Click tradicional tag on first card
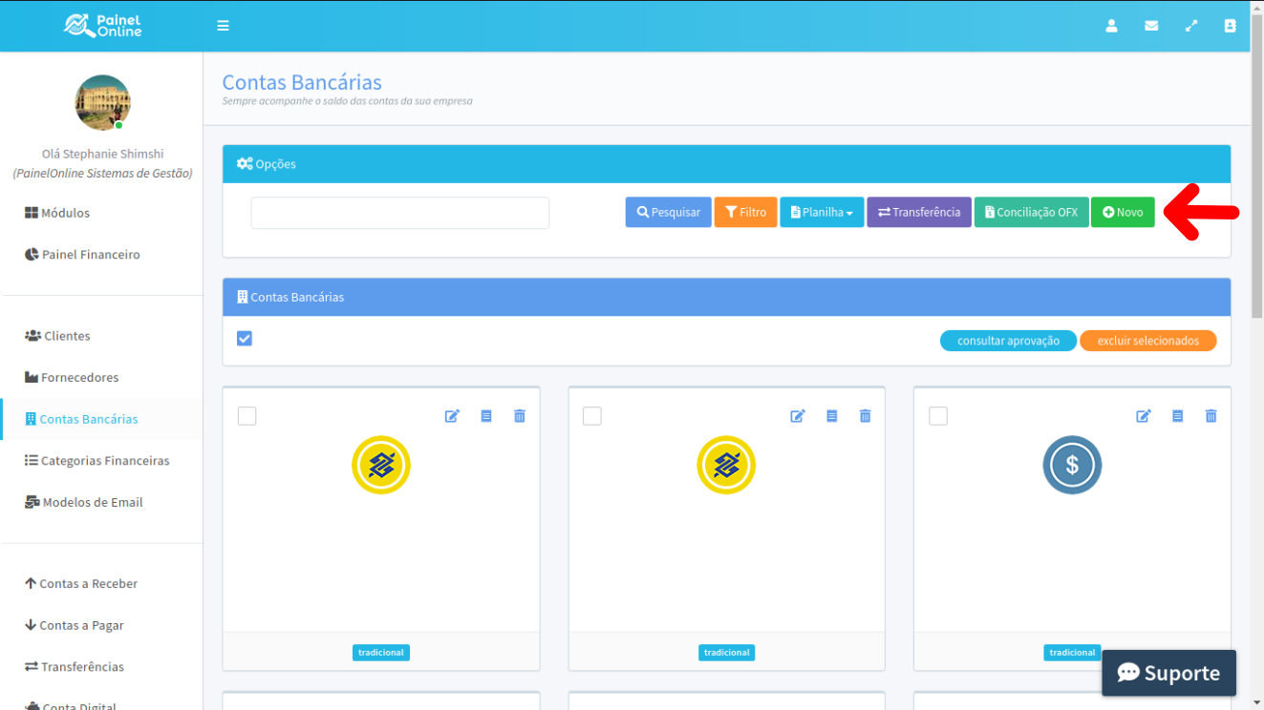1264x710 pixels. pyautogui.click(x=381, y=653)
